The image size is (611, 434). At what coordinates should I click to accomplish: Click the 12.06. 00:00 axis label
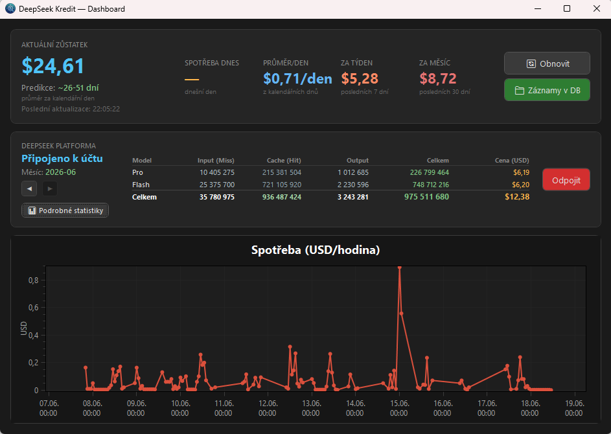pyautogui.click(x=268, y=408)
